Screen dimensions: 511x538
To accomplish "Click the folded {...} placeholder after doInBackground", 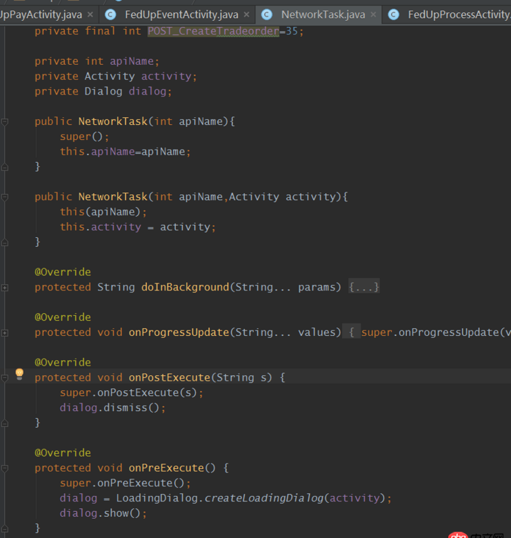I will pyautogui.click(x=363, y=287).
